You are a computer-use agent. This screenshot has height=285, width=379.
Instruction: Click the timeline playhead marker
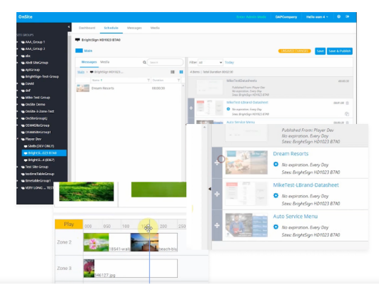[x=148, y=228]
